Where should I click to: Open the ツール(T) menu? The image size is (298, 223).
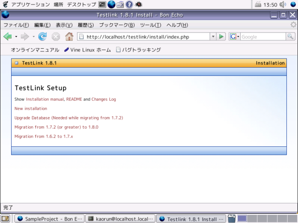[x=150, y=25]
